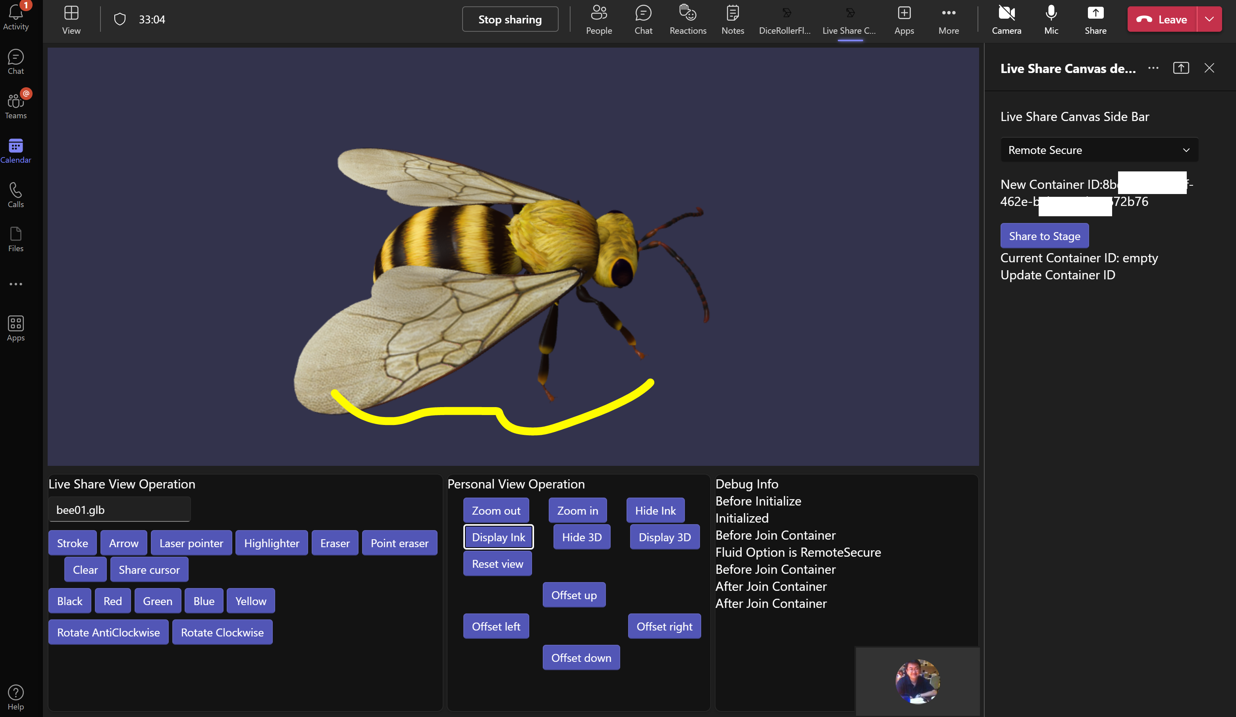This screenshot has width=1236, height=717.
Task: Choose the Yellow ink color
Action: [251, 601]
